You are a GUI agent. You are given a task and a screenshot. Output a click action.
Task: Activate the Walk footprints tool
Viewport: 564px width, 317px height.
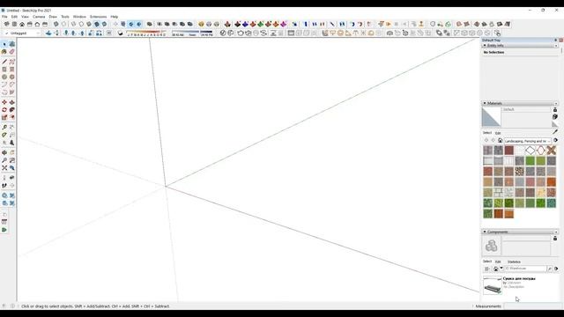(4, 186)
